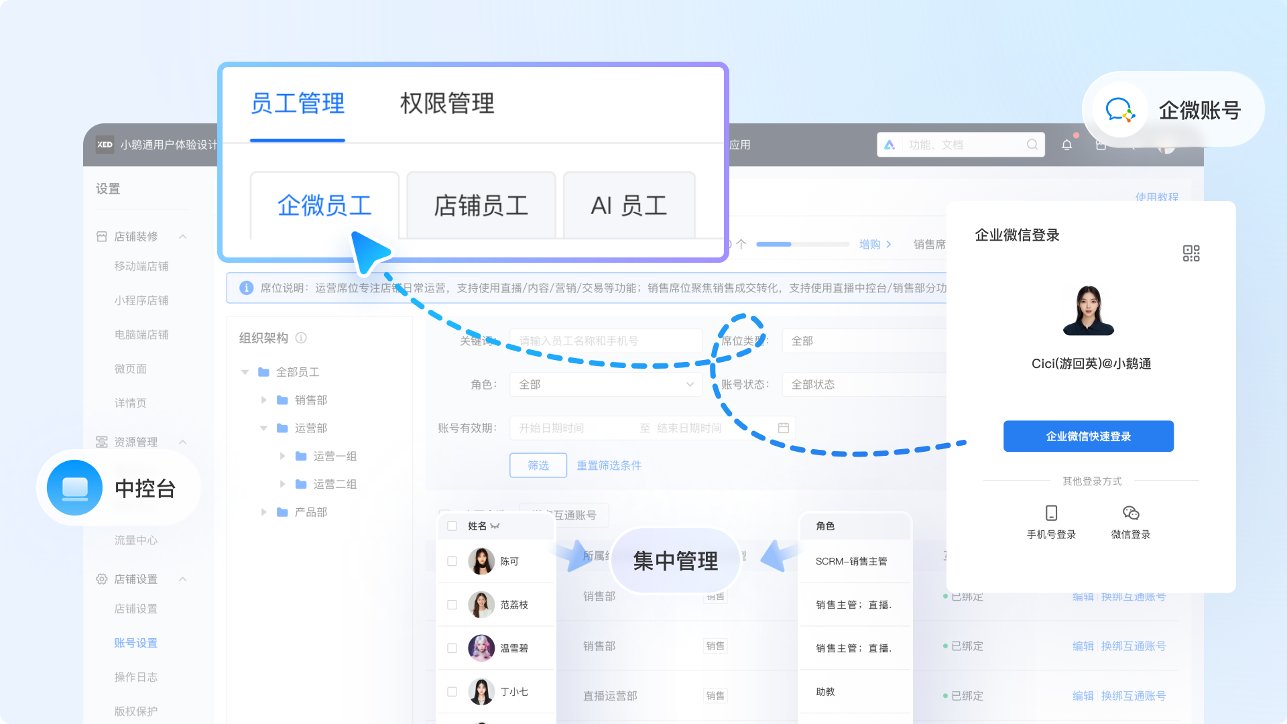Collapse the 店铺装修 sidebar section

(x=183, y=237)
